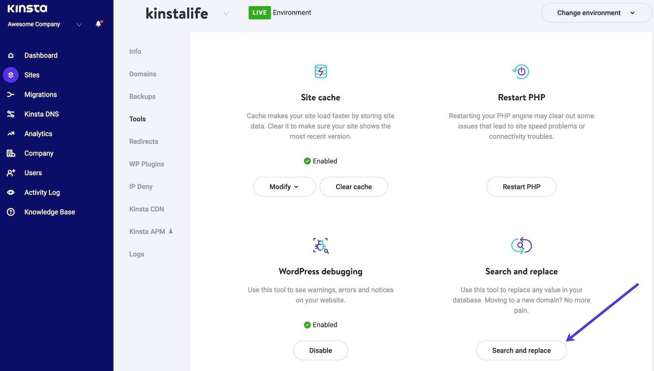Screen dimensions: 654x371
Task: Click the Company building icon
Action: coord(11,153)
